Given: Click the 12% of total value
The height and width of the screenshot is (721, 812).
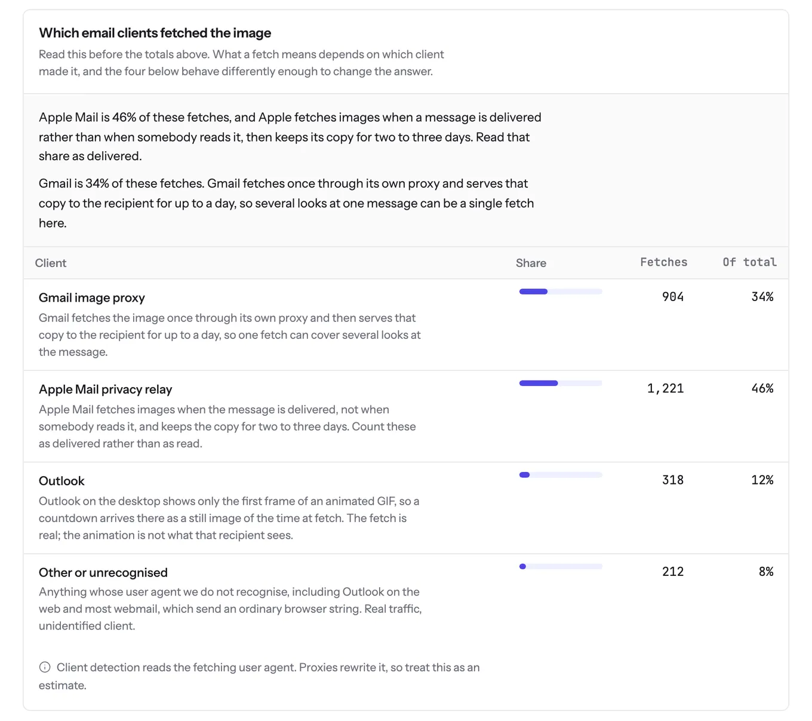Looking at the screenshot, I should (762, 480).
